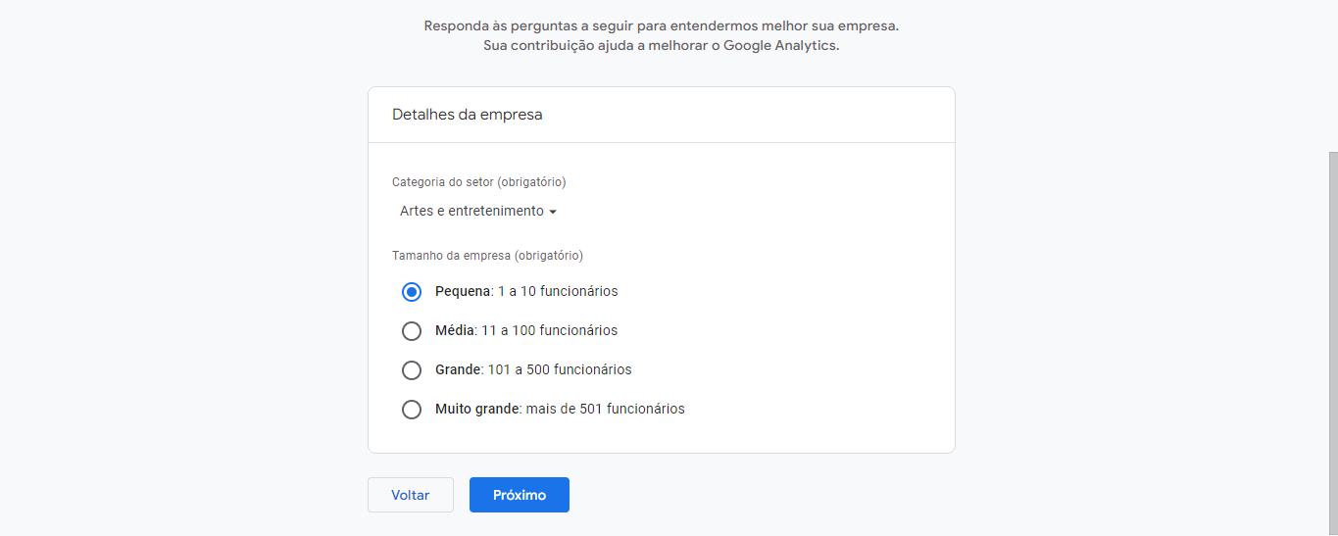Screen dimensions: 1338x536
Task: Click the "mais de 501 funcionários" label
Action: (605, 409)
